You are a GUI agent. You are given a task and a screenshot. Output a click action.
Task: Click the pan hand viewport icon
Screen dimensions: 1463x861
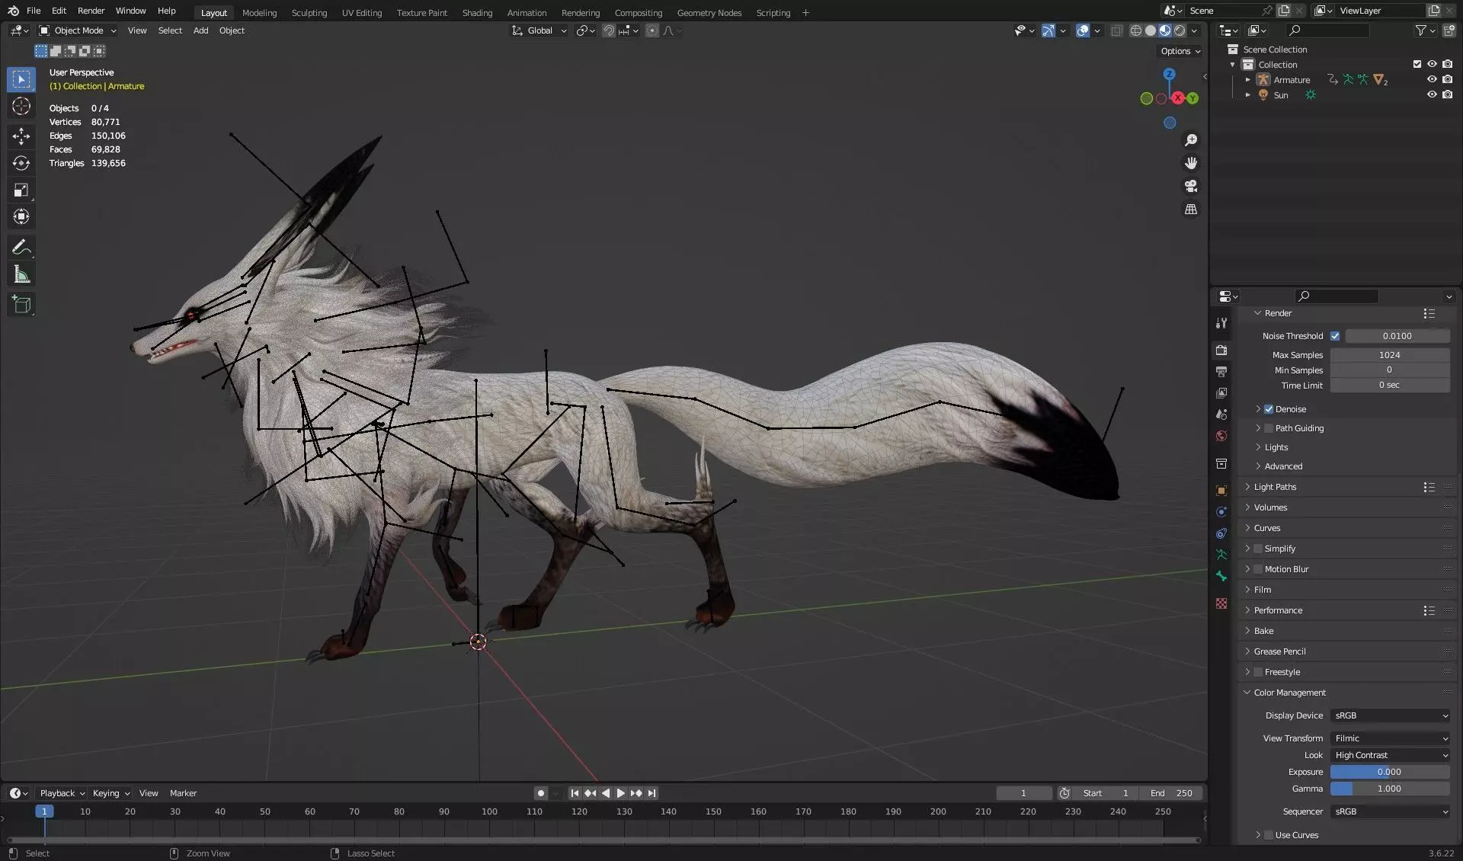coord(1191,163)
